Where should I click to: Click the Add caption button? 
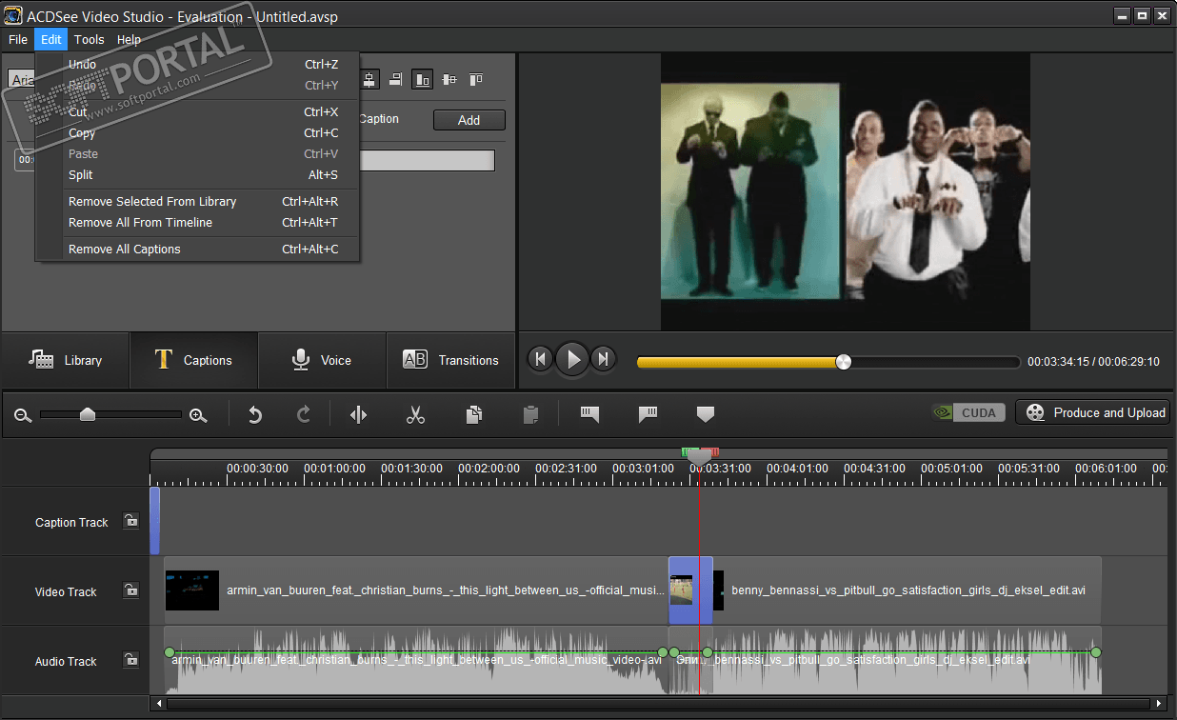pos(469,120)
